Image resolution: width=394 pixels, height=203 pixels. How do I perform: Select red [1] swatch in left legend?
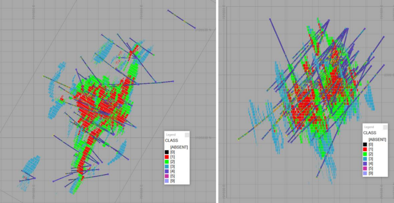tap(167, 157)
